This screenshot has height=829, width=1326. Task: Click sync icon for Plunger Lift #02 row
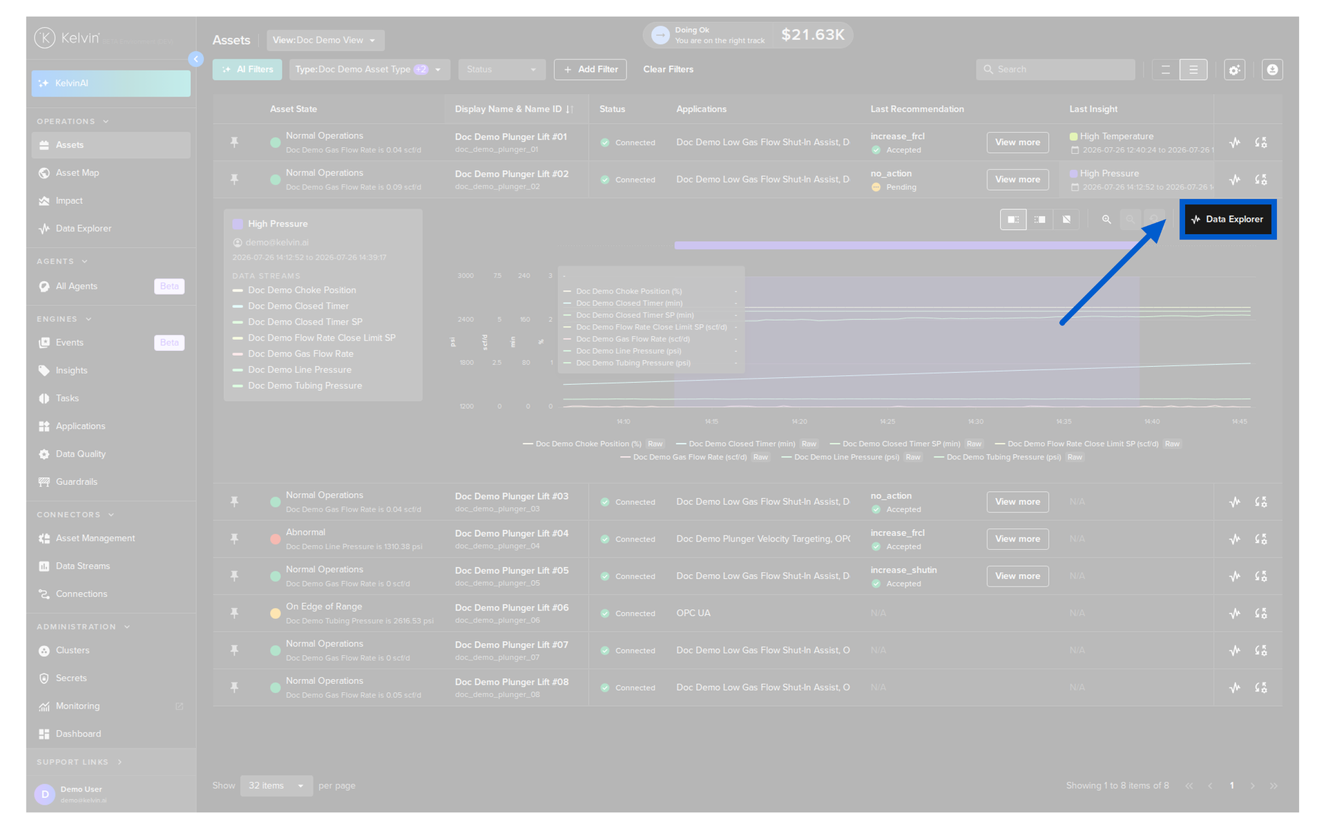coord(1261,180)
